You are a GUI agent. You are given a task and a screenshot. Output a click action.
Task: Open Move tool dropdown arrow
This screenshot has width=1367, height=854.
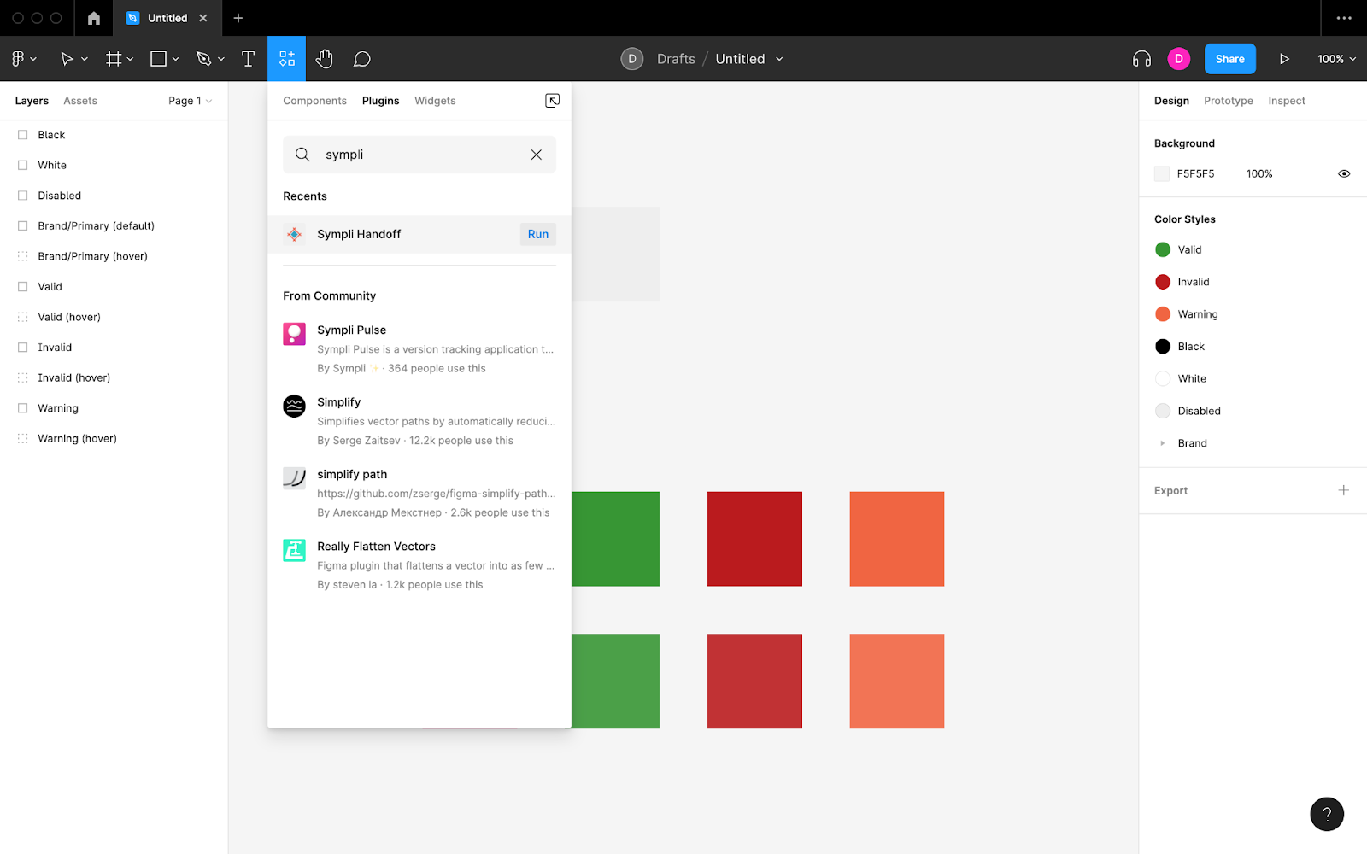pos(85,59)
